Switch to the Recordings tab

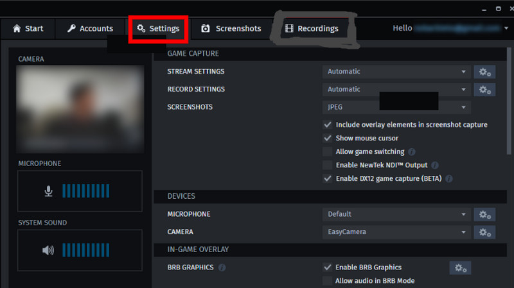pyautogui.click(x=312, y=29)
